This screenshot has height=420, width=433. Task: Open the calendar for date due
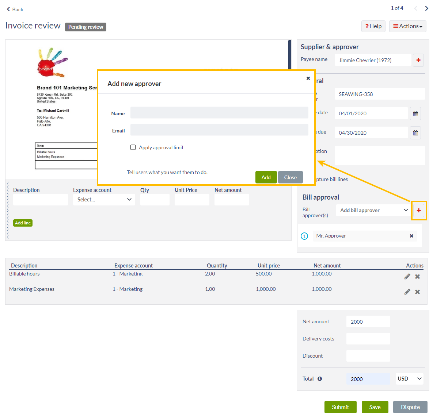tap(415, 132)
